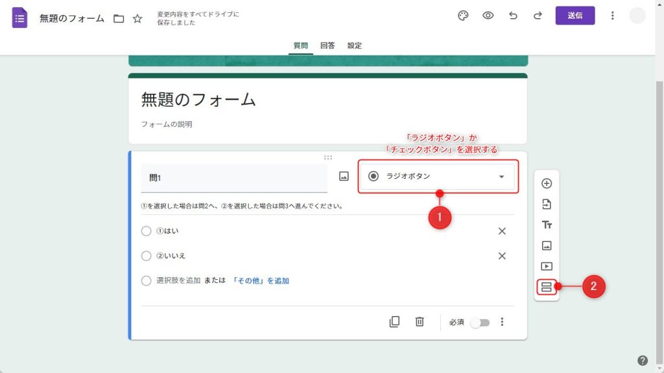Screen dimensions: 664x373
Task: Remove the ②いいえ option
Action: click(502, 256)
